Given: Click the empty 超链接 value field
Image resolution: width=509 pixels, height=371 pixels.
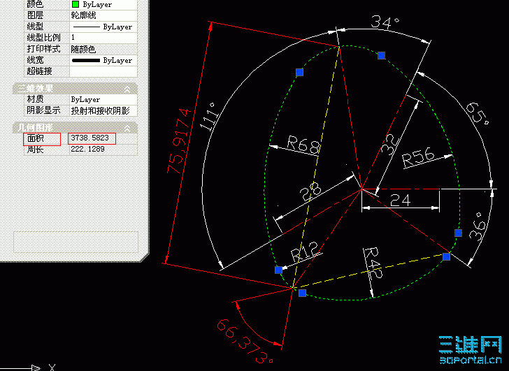Looking at the screenshot, I should pos(103,71).
